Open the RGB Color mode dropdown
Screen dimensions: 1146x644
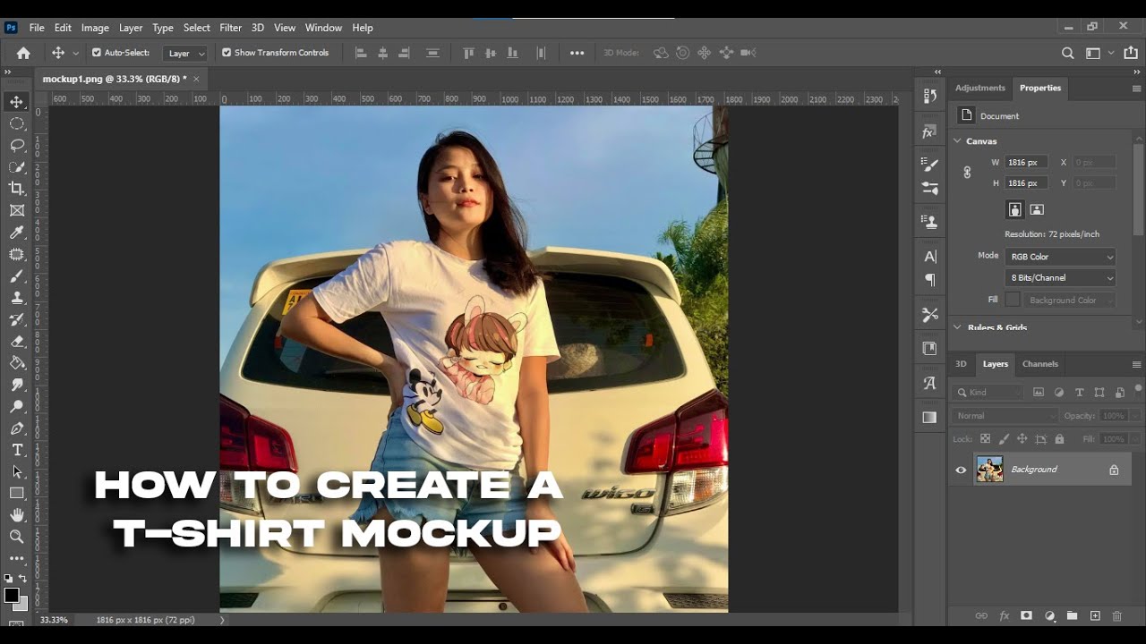click(1060, 257)
